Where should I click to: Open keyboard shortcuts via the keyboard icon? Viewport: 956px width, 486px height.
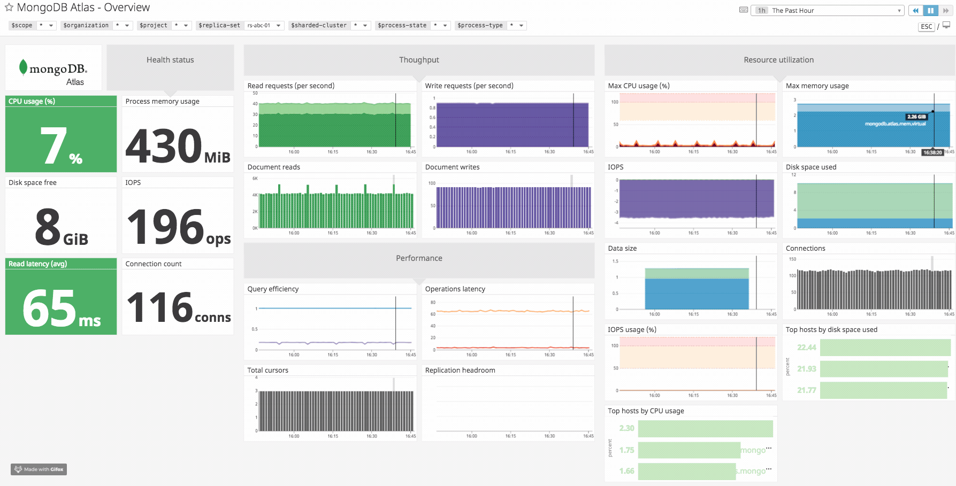tap(744, 10)
